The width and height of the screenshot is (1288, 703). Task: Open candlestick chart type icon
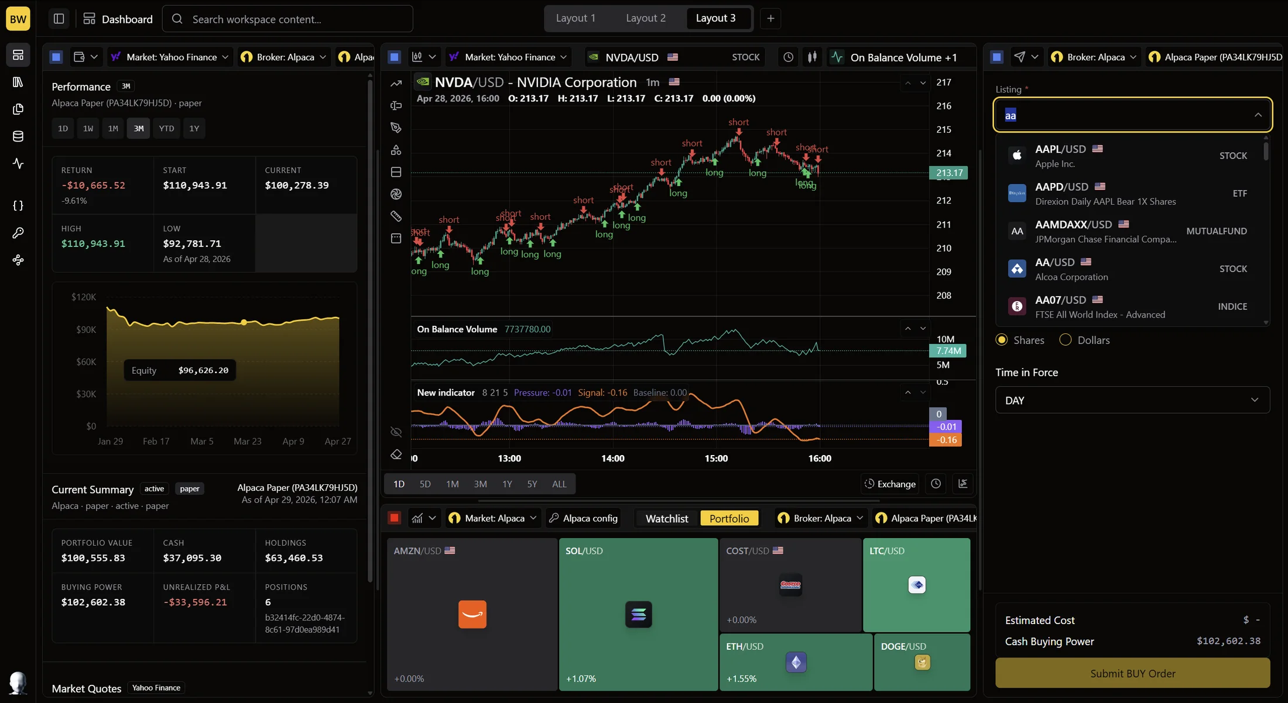pyautogui.click(x=812, y=57)
